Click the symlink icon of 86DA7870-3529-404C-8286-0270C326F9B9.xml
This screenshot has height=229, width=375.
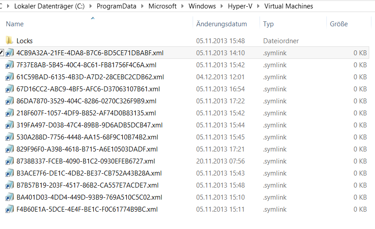[x=9, y=101]
